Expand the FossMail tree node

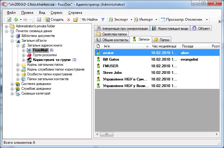[x=24, y=50]
